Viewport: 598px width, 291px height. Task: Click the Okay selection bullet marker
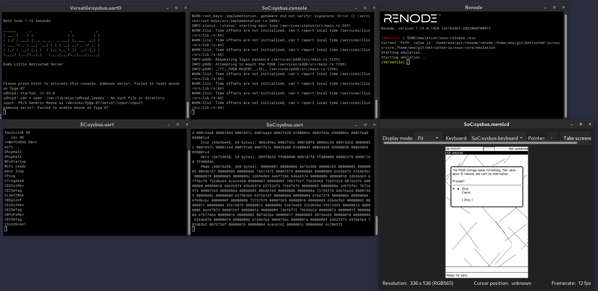[x=458, y=188]
